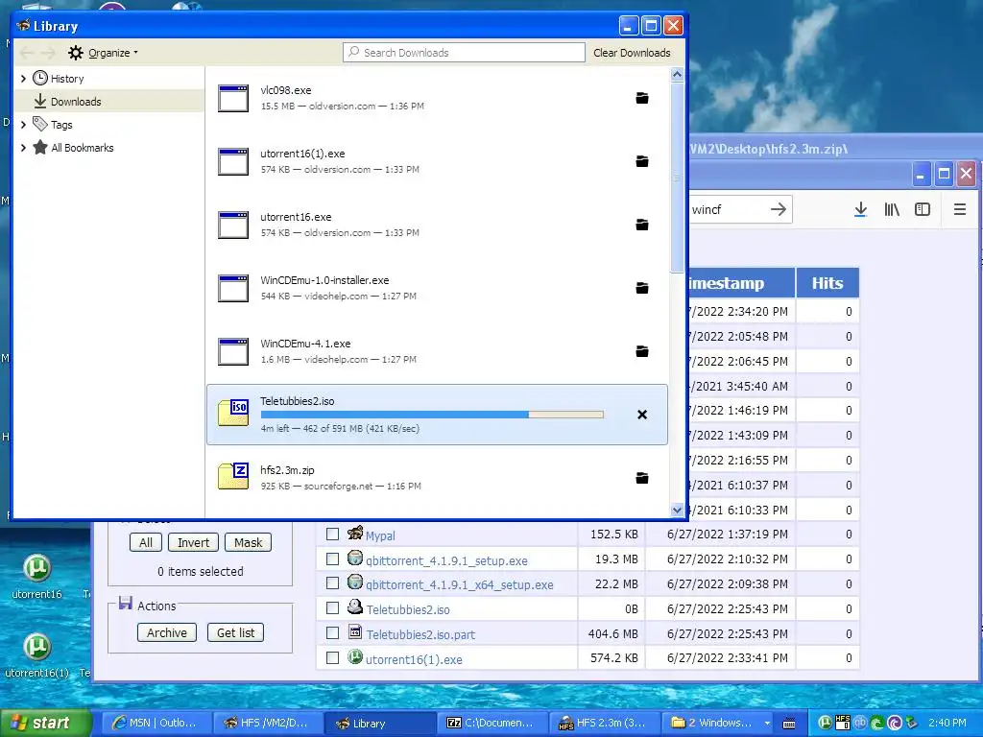983x737 pixels.
Task: Click the utorrent16(1).exe link in HFS page
Action: [414, 660]
